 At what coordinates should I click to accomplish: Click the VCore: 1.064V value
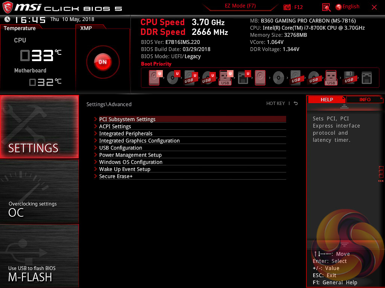[267, 42]
